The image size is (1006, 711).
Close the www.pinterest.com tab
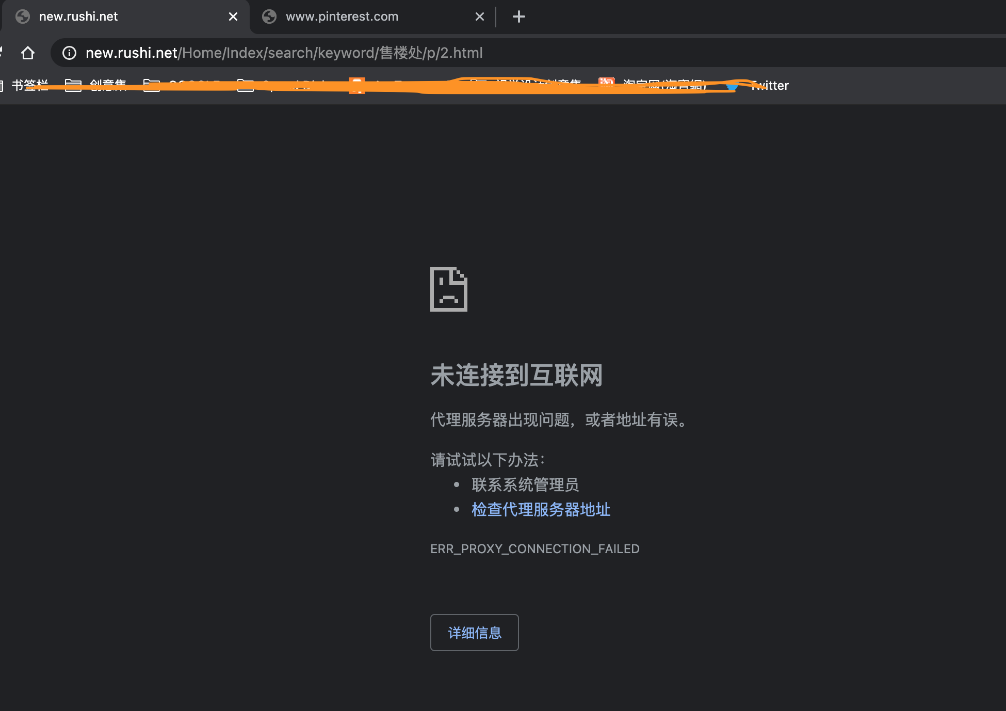click(479, 17)
